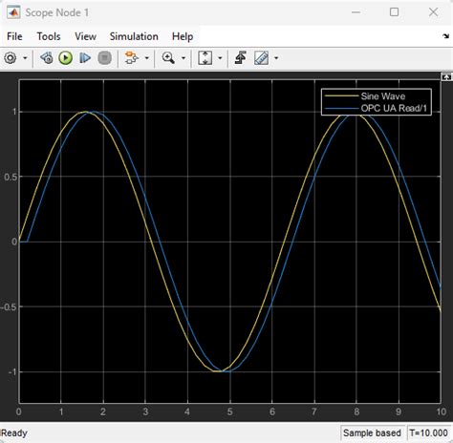Open the File menu
The width and height of the screenshot is (453, 443).
[14, 36]
